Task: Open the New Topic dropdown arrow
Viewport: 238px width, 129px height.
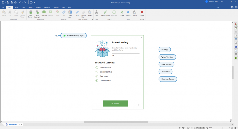Action: [32, 17]
